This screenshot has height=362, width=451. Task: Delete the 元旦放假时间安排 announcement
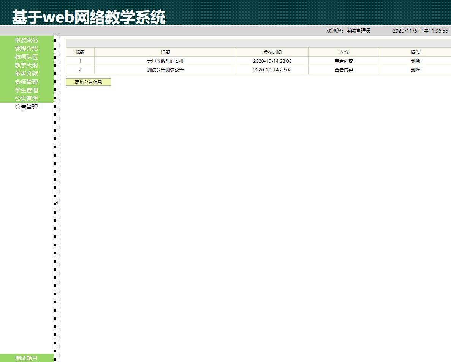click(x=415, y=60)
